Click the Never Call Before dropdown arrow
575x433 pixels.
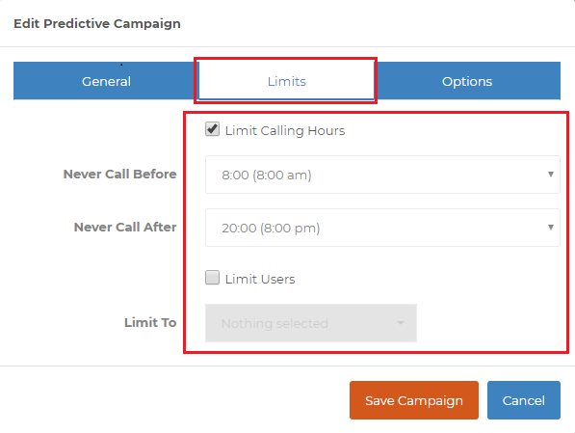(550, 175)
